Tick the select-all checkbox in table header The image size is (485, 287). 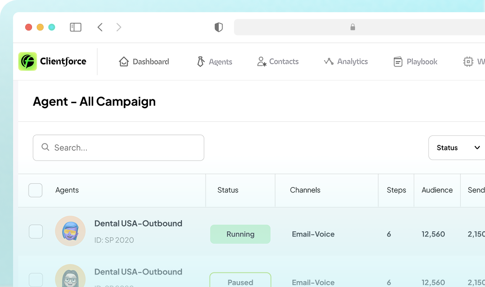(35, 190)
